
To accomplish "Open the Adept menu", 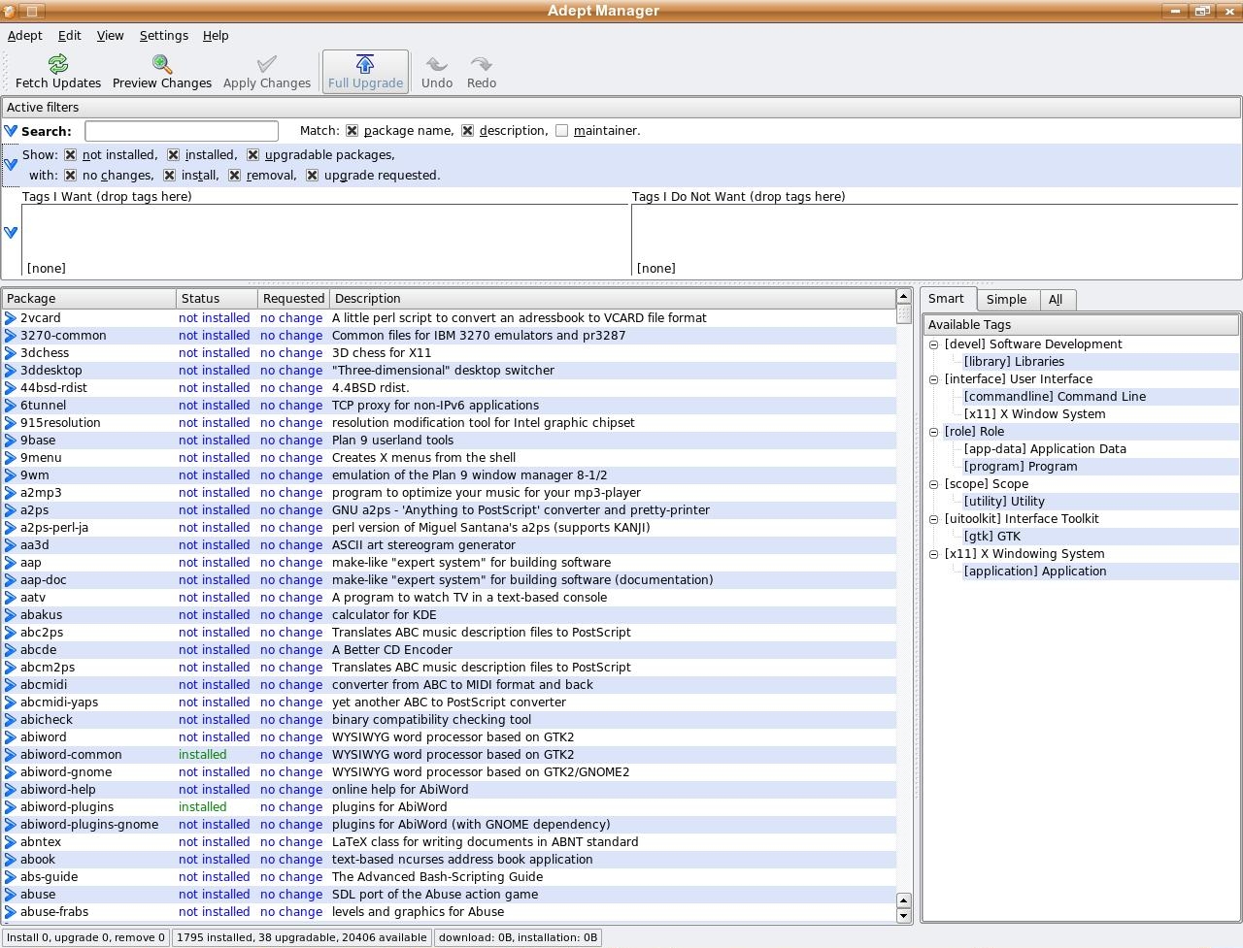I will [x=25, y=36].
